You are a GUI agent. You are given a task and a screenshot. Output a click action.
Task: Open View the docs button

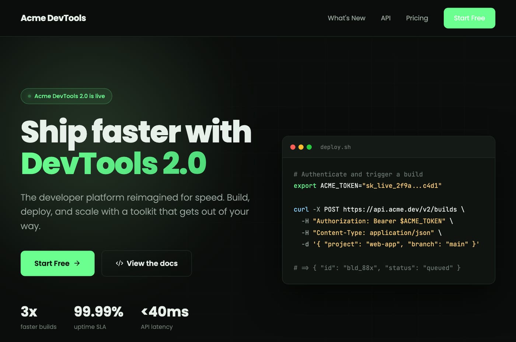click(x=146, y=264)
